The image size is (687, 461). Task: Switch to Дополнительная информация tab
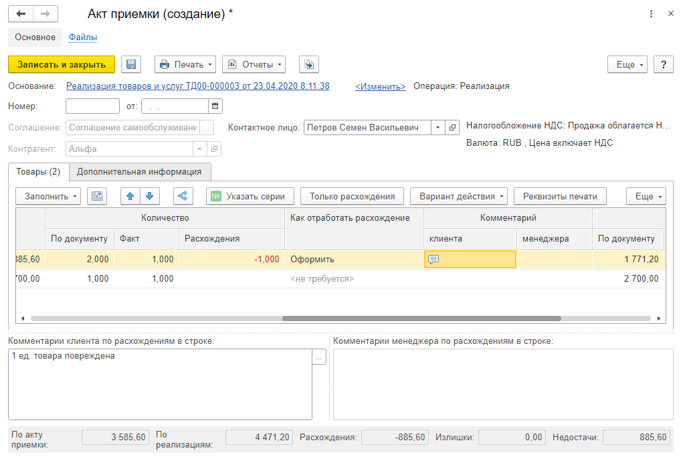pyautogui.click(x=139, y=171)
